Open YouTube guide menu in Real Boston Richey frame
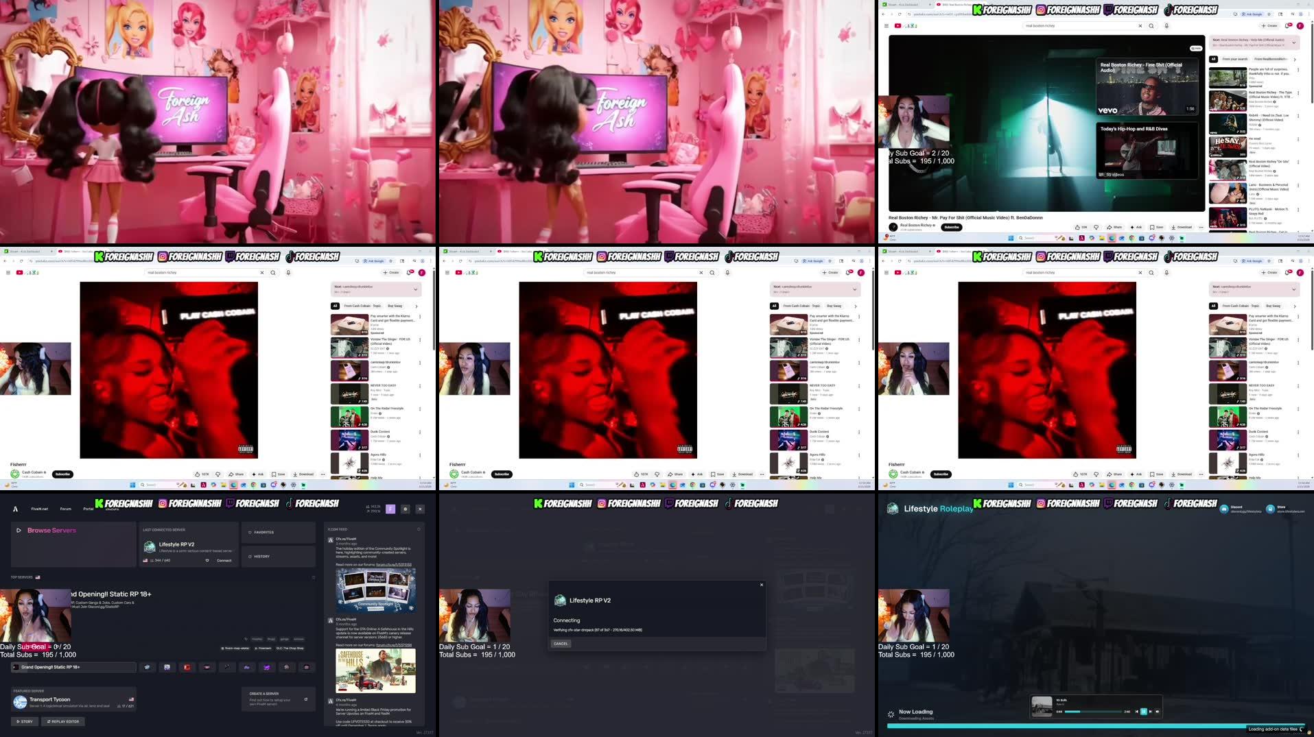The image size is (1314, 737). tap(887, 26)
